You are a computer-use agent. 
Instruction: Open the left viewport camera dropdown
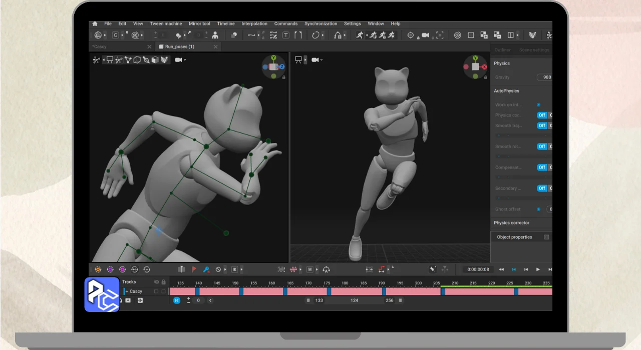(x=180, y=60)
